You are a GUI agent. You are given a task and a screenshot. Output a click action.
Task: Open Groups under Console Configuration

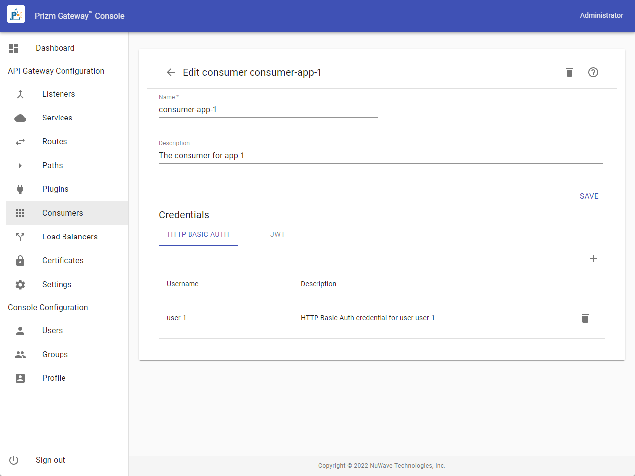coord(55,354)
